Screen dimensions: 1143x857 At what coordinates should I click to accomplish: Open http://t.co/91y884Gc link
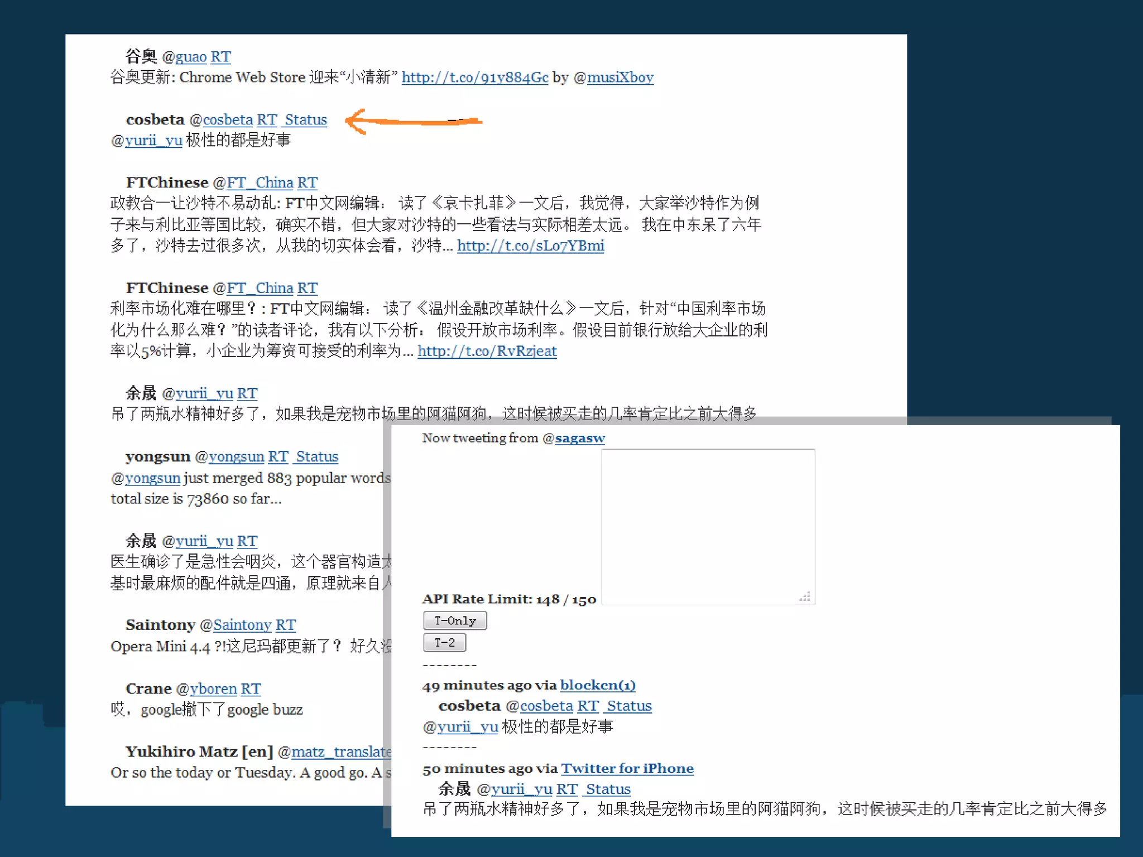click(x=475, y=77)
